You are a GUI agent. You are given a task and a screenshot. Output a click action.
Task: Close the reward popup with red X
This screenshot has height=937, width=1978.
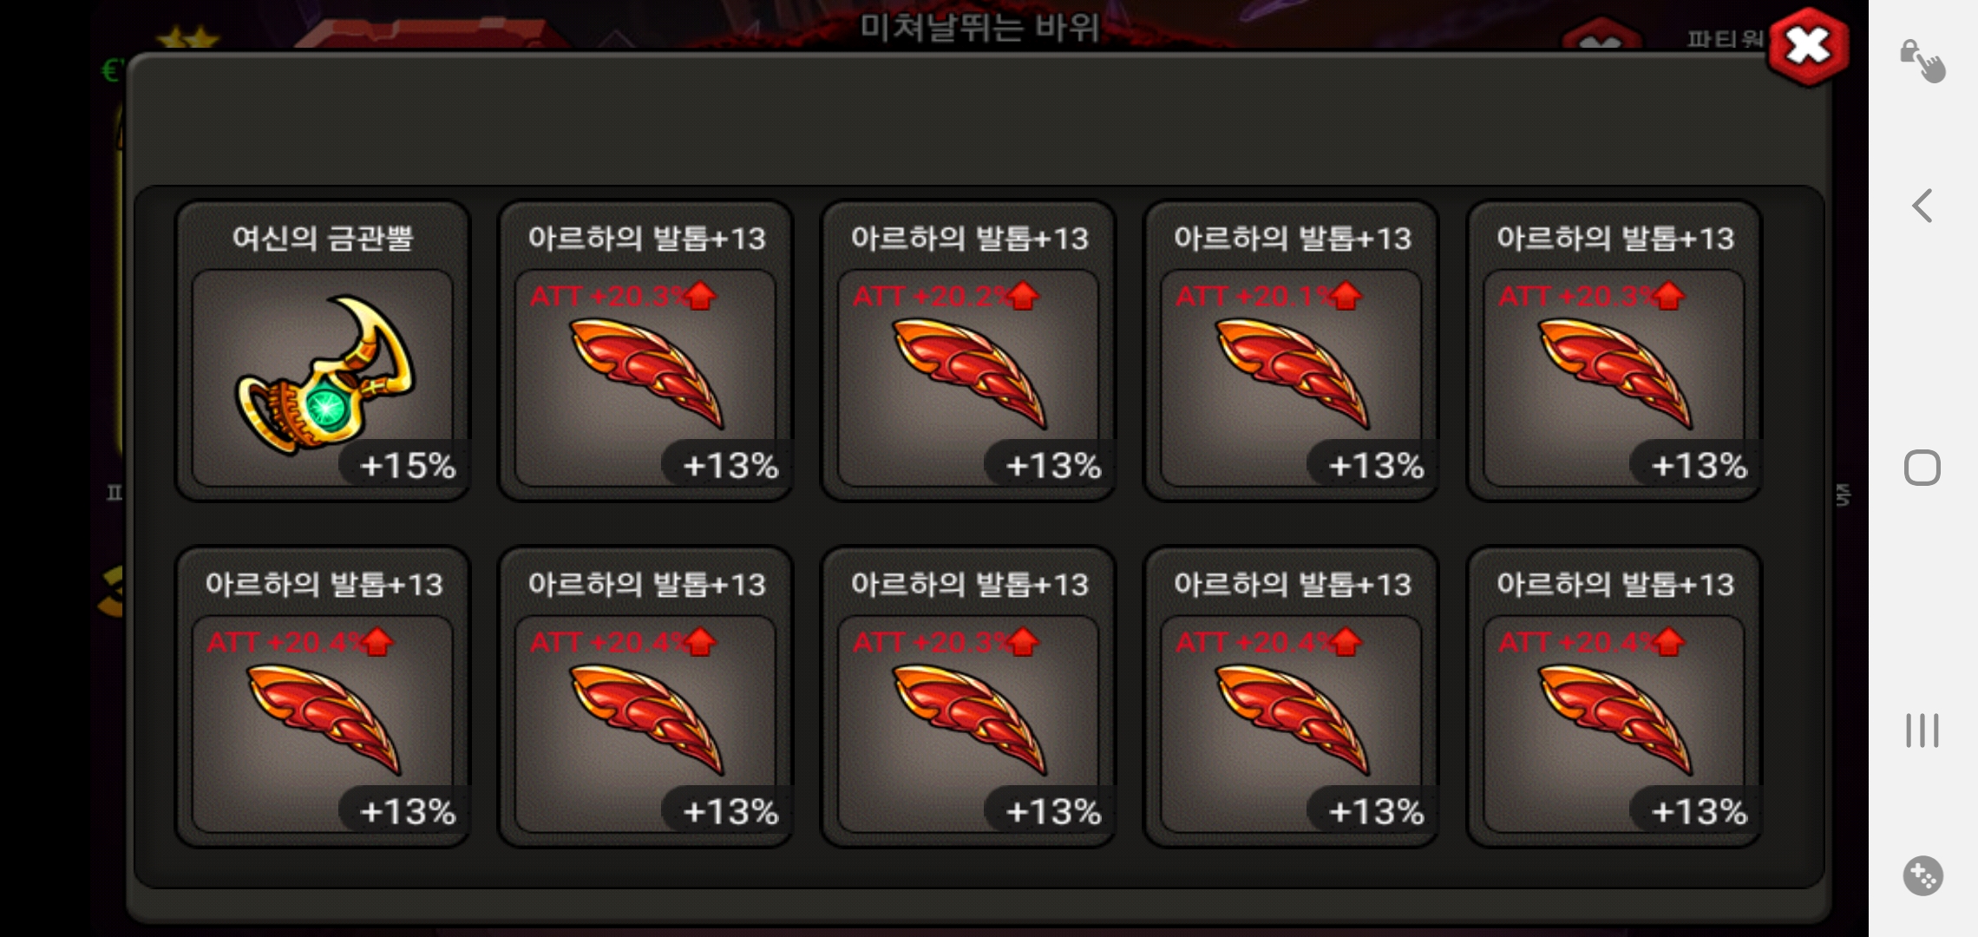(x=1809, y=47)
